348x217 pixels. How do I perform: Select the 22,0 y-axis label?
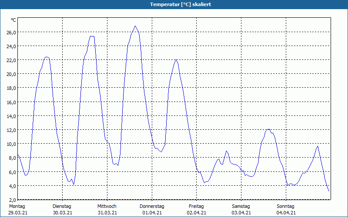[11, 60]
